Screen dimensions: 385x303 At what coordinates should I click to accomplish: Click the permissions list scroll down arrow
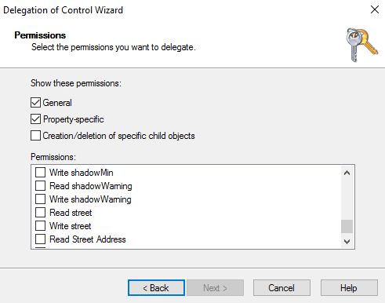tap(347, 241)
